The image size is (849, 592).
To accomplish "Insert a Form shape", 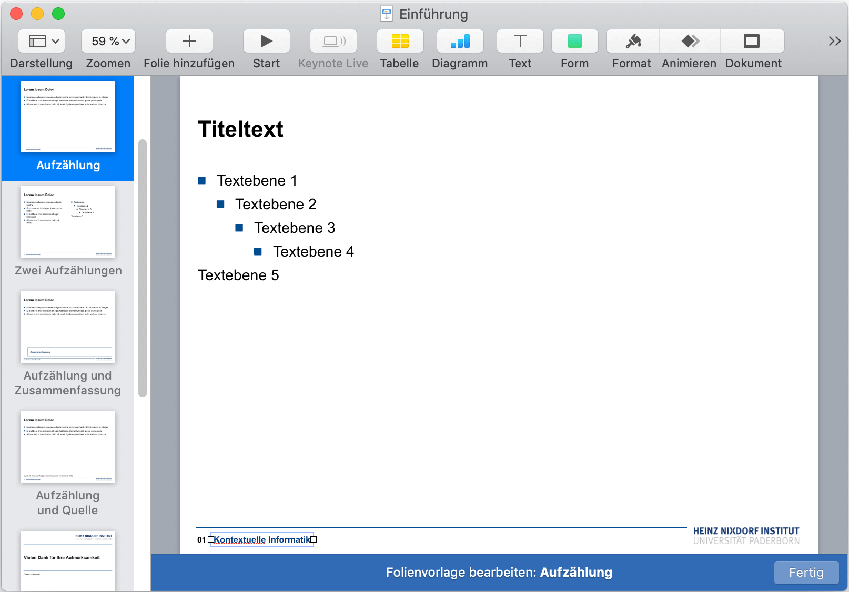I will 574,41.
